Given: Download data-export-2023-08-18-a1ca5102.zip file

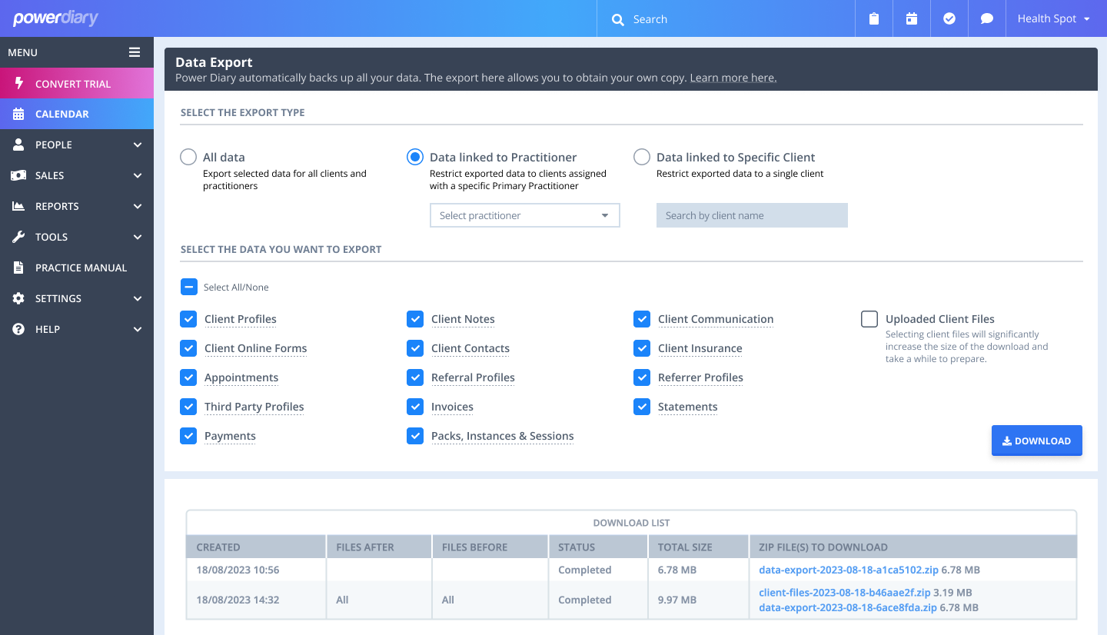Looking at the screenshot, I should [x=848, y=570].
